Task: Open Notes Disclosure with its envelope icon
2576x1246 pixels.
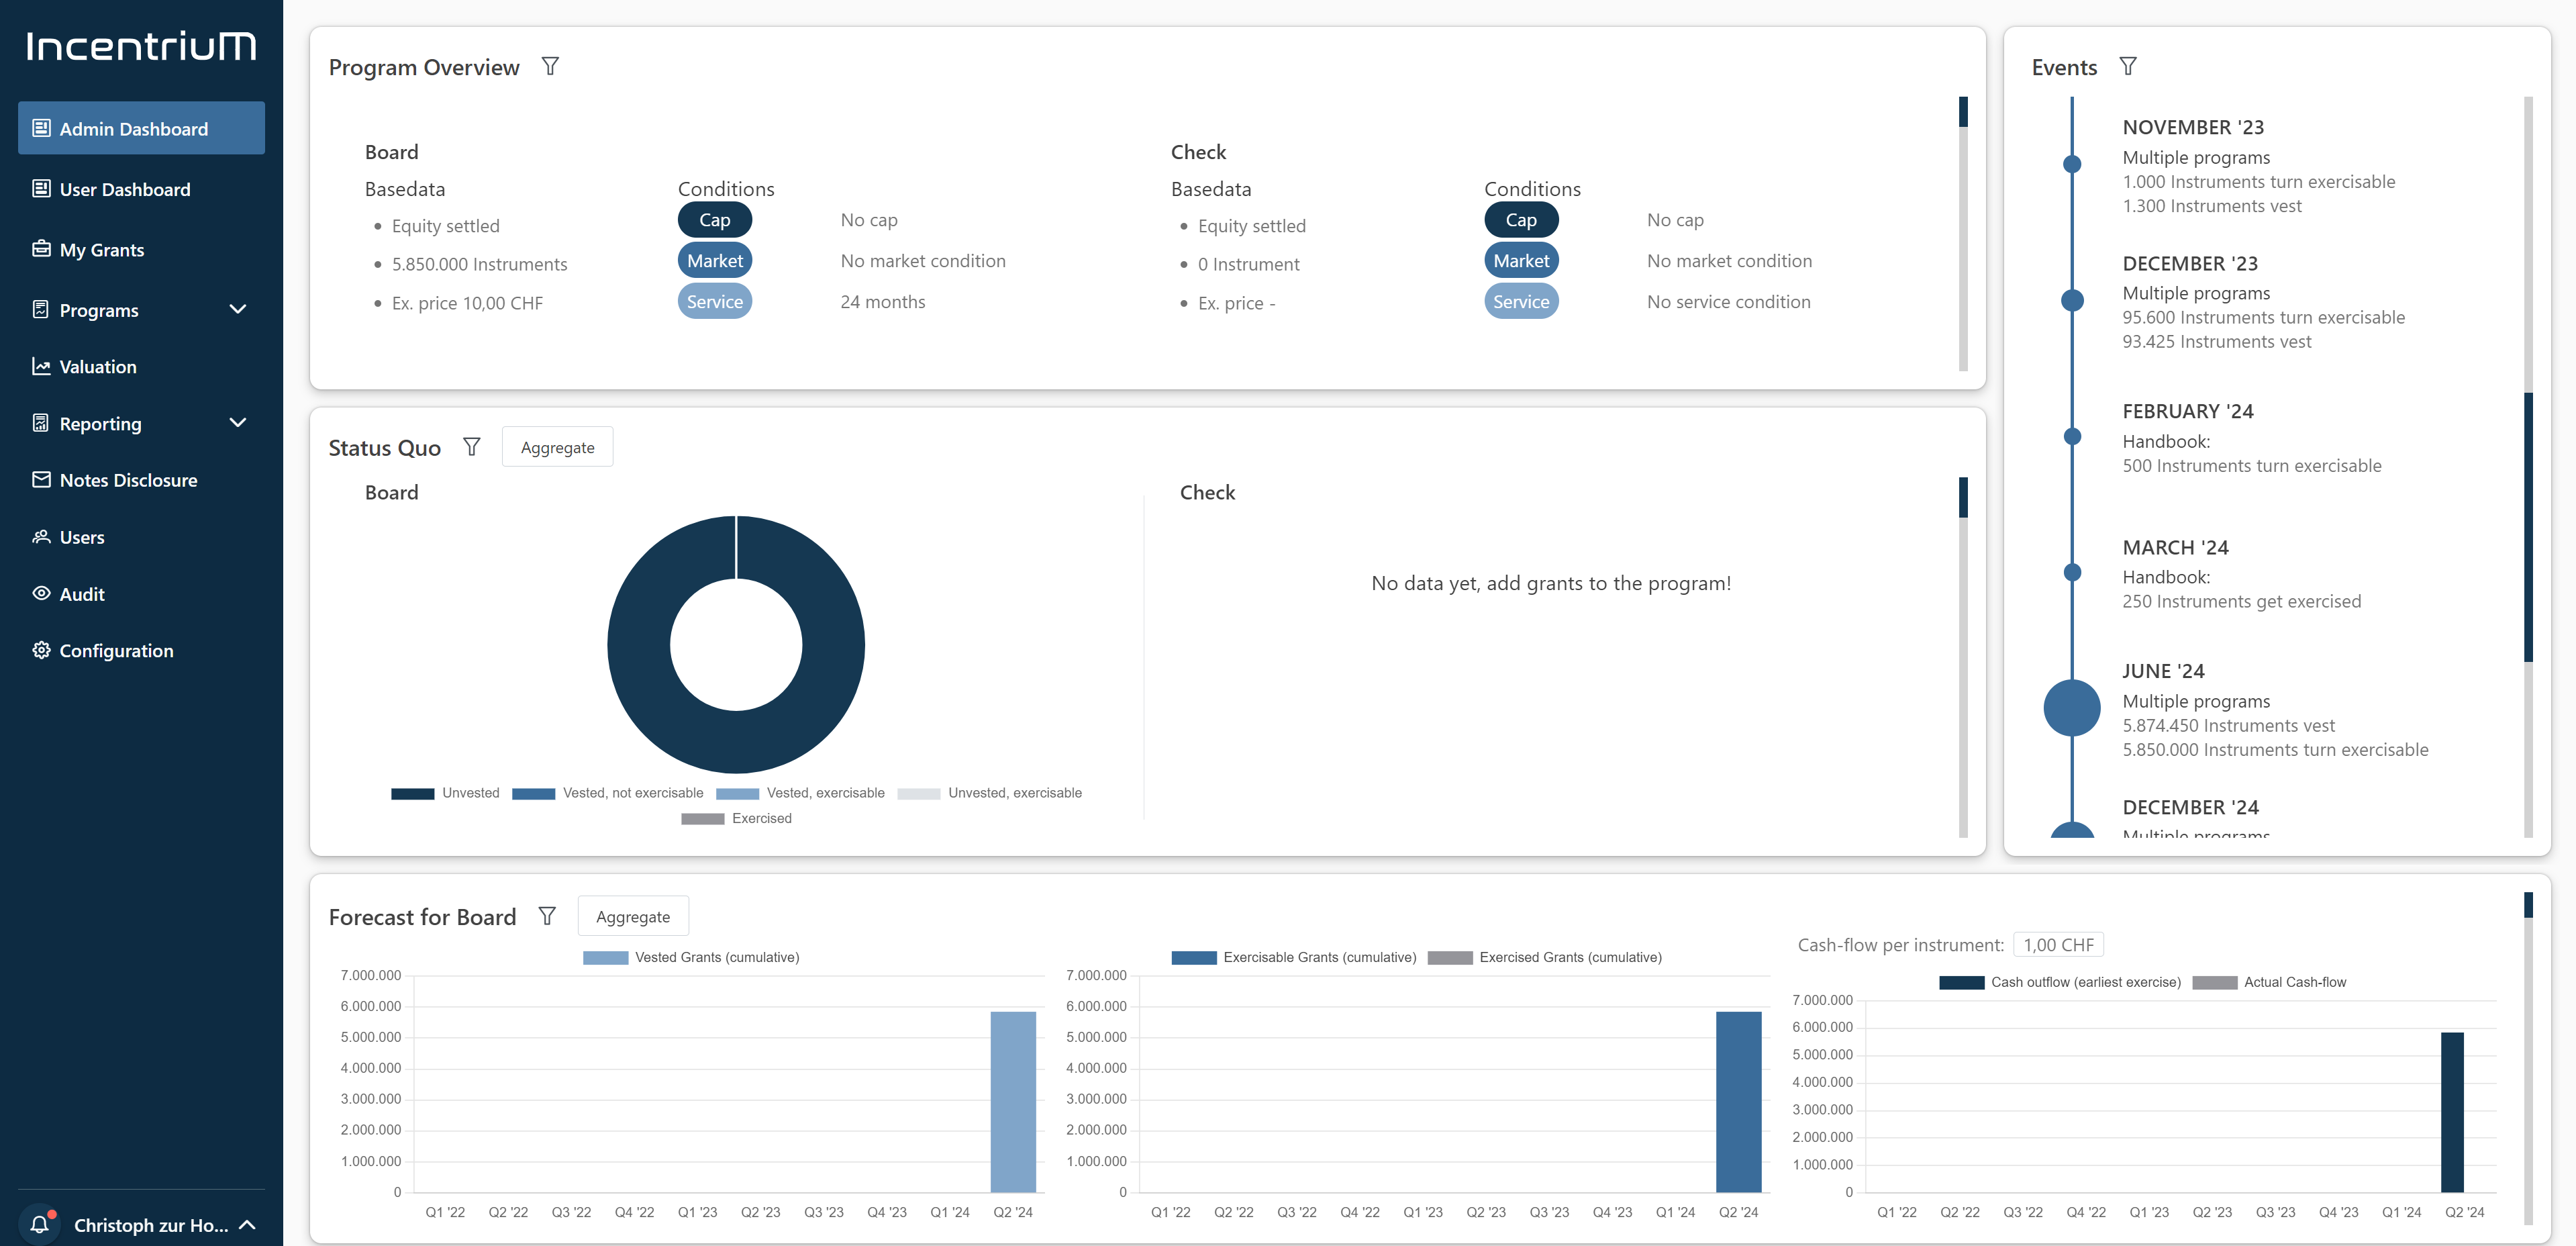Action: pos(41,480)
